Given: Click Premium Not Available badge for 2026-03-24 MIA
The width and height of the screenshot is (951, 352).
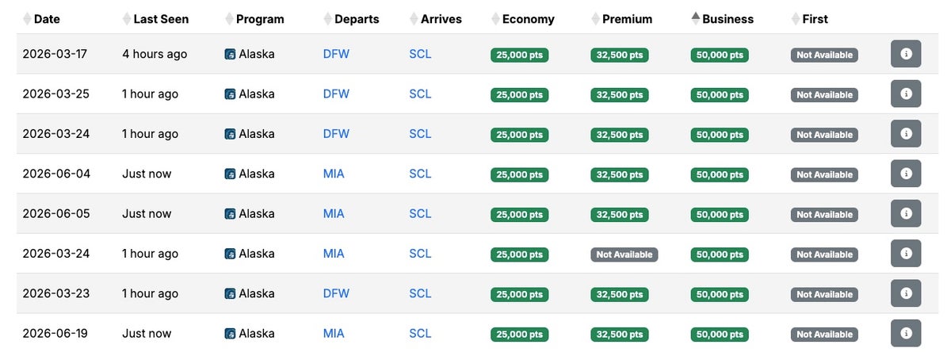Looking at the screenshot, I should point(624,254).
